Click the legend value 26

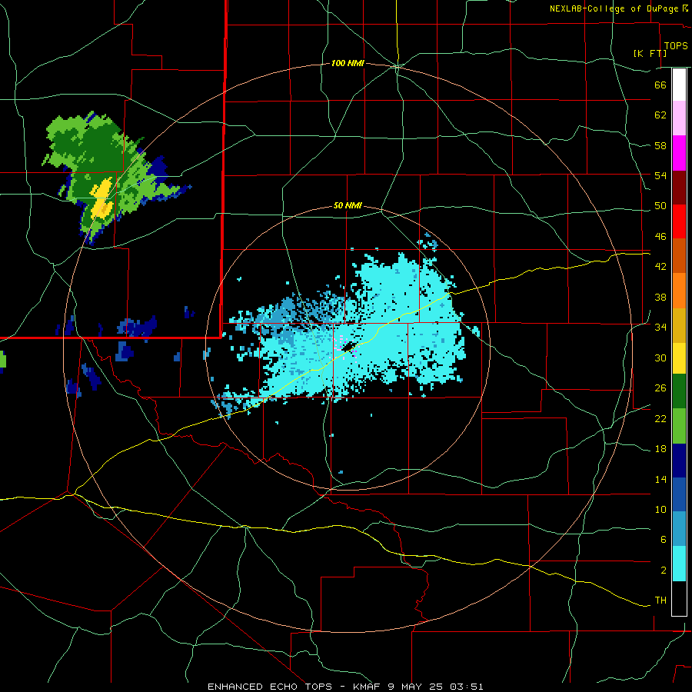(x=660, y=388)
